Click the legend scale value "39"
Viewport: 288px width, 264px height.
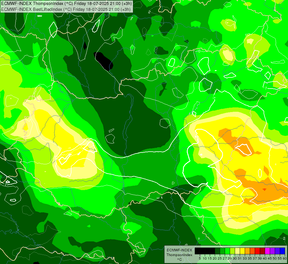pos(260,258)
